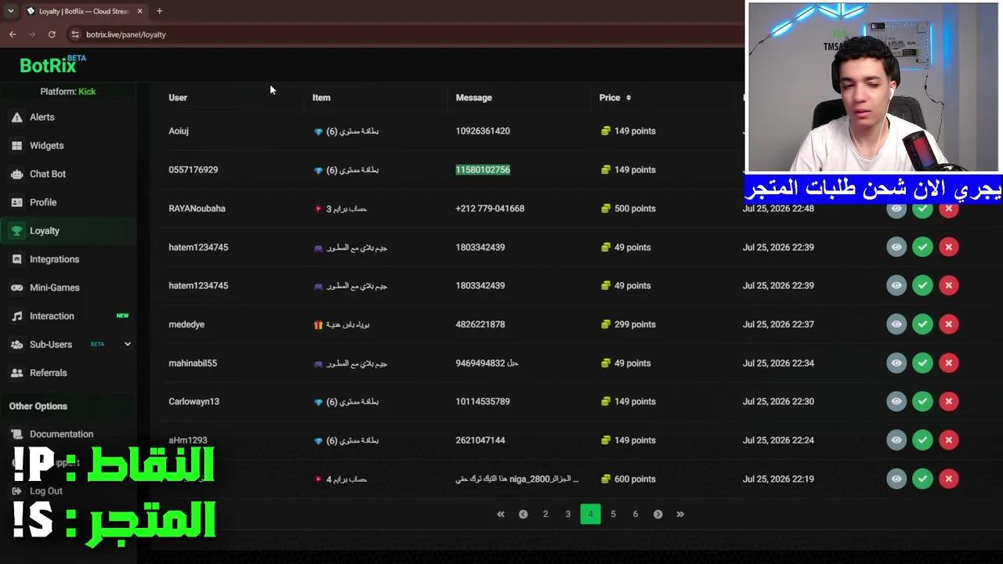This screenshot has width=1003, height=564.
Task: Reject the 600 points request
Action: [948, 479]
